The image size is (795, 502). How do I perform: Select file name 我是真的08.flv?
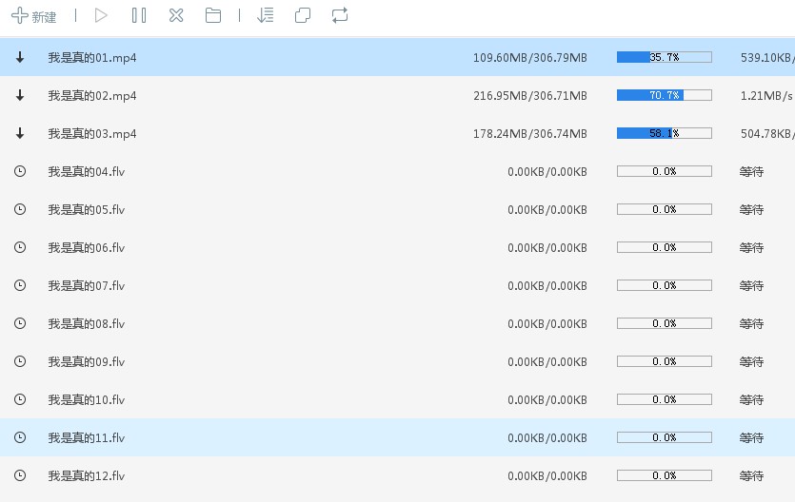87,324
